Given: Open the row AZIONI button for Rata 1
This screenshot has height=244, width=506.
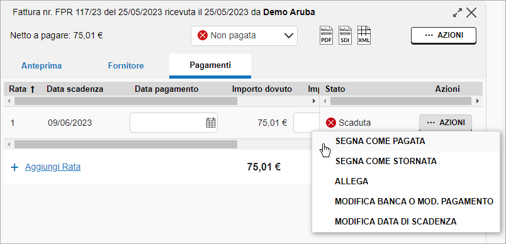Looking at the screenshot, I should pyautogui.click(x=446, y=123).
